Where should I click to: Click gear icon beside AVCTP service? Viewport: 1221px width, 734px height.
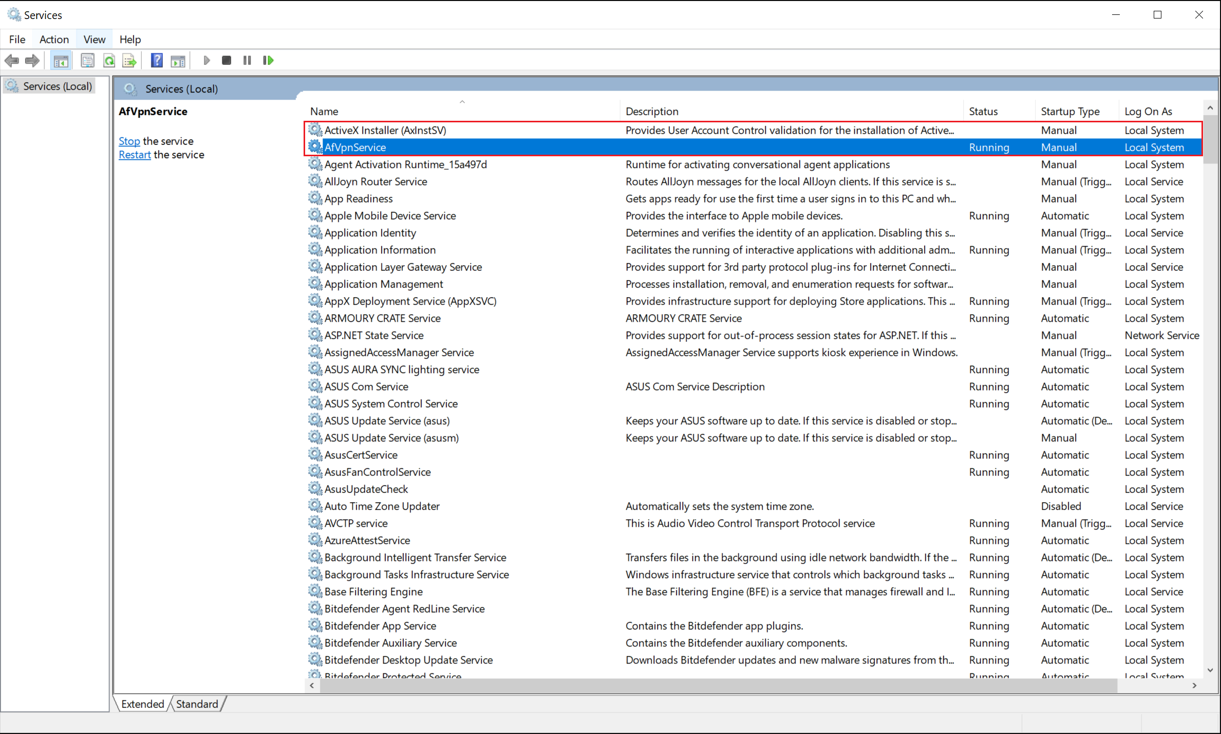315,523
